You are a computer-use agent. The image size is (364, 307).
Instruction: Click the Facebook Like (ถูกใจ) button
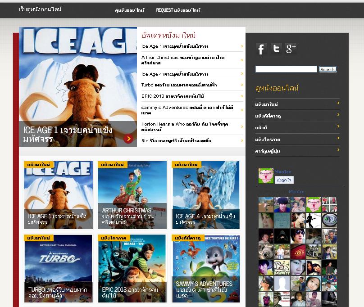(x=284, y=180)
